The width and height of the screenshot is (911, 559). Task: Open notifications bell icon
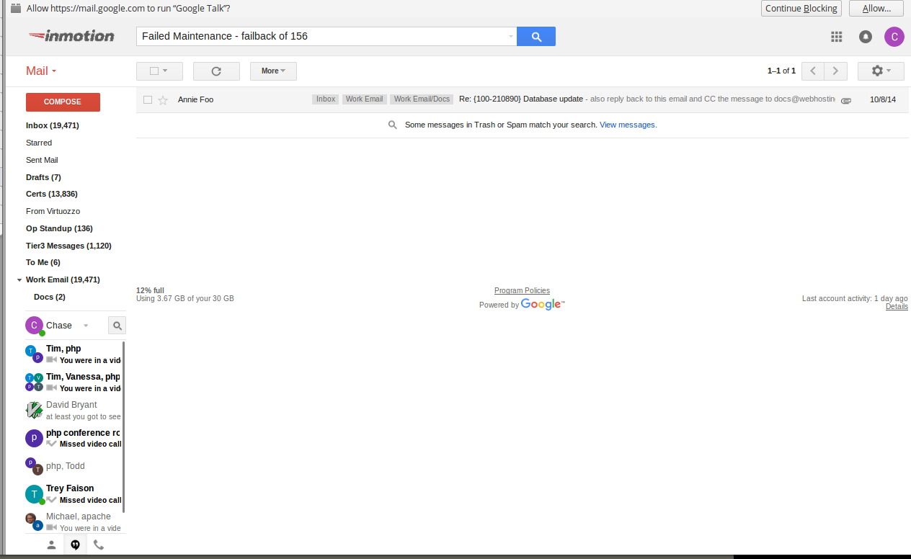(x=866, y=37)
